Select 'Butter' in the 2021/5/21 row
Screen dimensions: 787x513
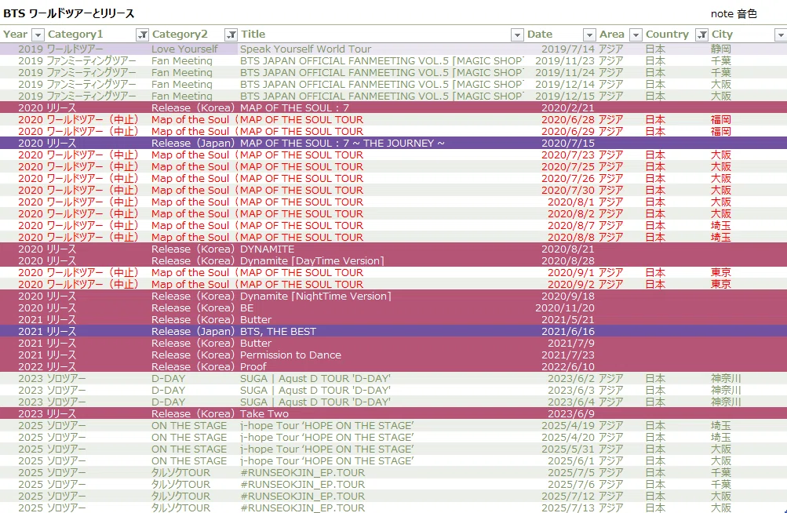[x=256, y=320]
